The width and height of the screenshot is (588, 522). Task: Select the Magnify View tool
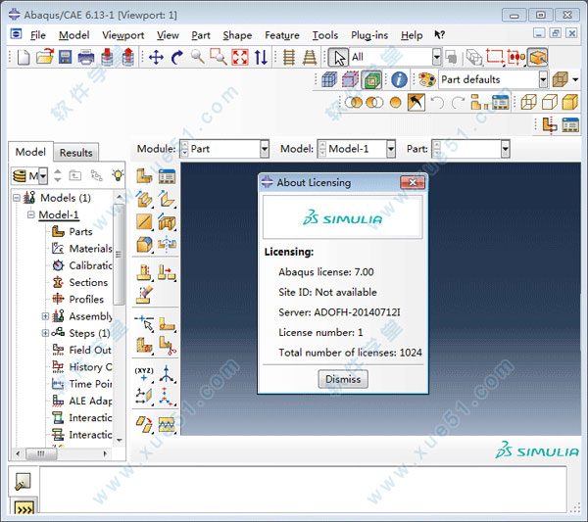click(197, 58)
